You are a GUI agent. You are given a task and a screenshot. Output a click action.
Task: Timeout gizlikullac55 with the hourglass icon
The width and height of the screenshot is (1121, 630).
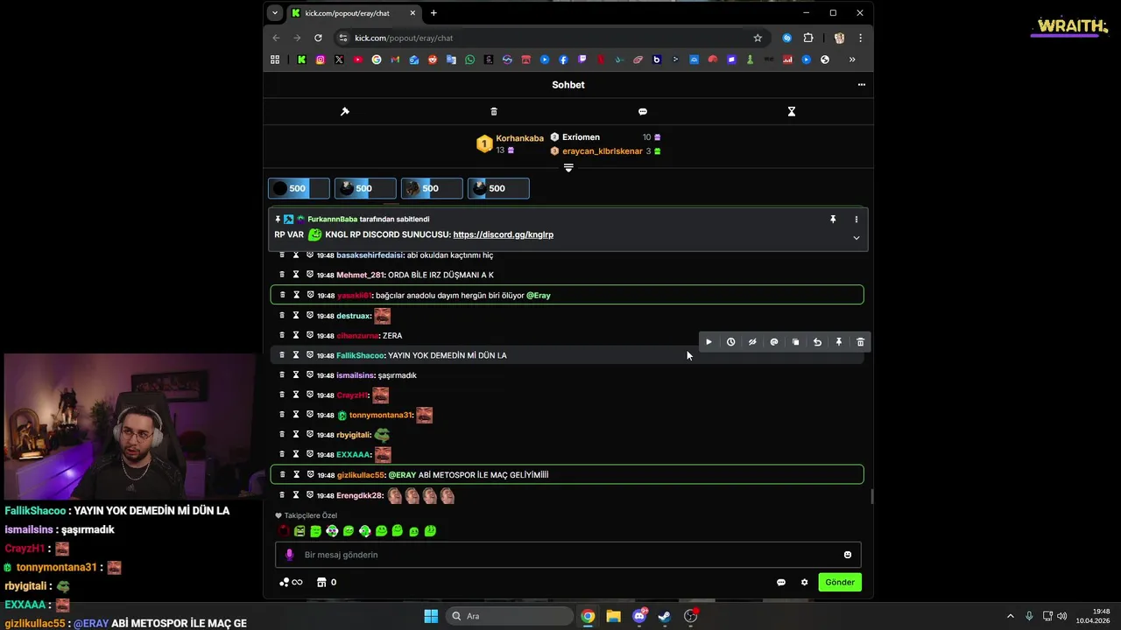coord(296,474)
